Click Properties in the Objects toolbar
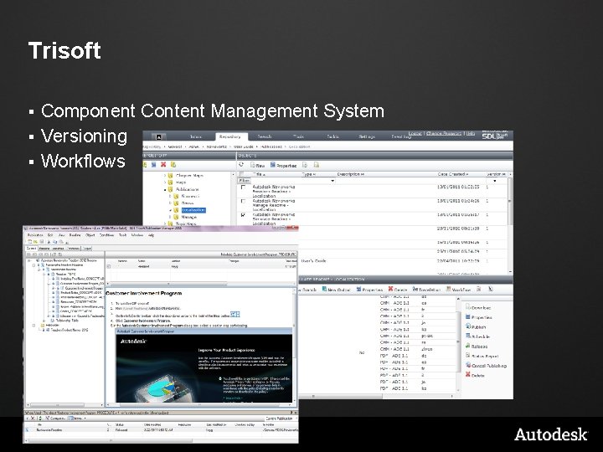This screenshot has height=452, width=603. coord(283,165)
